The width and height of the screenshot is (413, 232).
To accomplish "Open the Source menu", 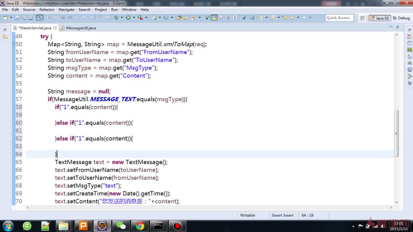I will pyautogui.click(x=29, y=9).
